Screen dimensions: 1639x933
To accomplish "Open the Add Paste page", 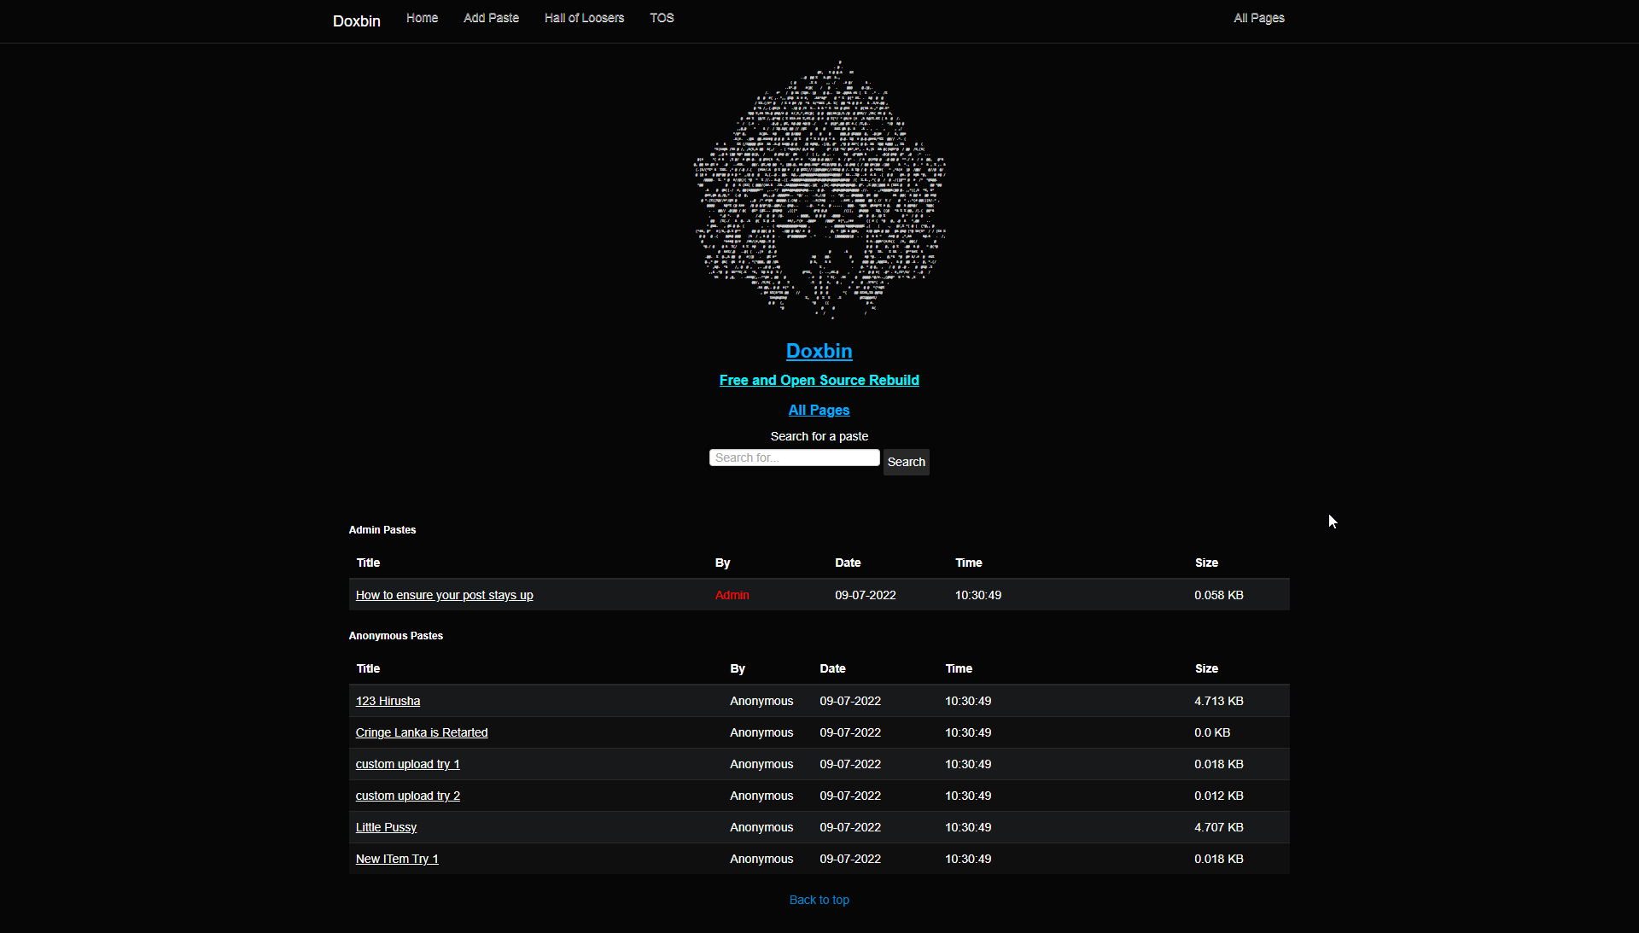I will pos(491,18).
